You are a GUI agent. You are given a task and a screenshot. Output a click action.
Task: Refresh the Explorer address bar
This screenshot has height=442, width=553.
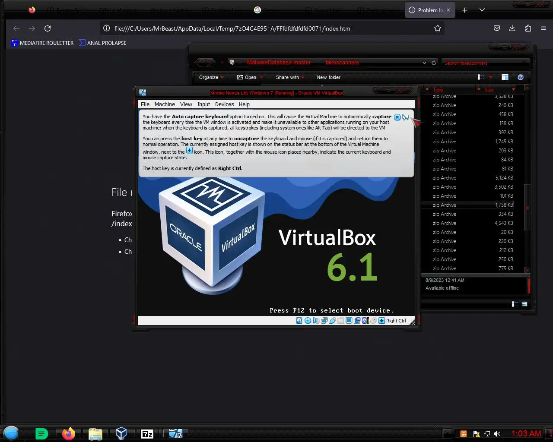[x=434, y=63]
